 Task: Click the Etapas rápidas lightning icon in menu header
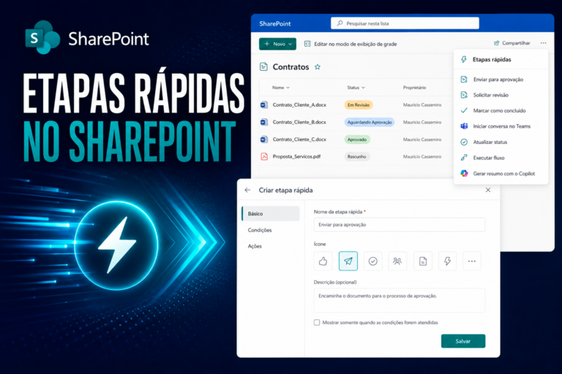(x=464, y=59)
